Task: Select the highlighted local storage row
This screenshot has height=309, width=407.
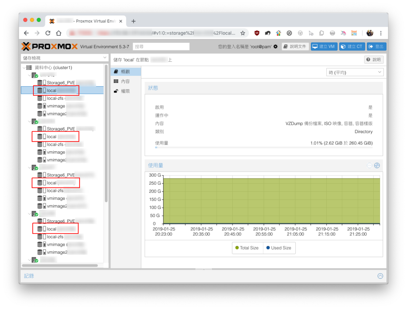Action: pos(62,91)
